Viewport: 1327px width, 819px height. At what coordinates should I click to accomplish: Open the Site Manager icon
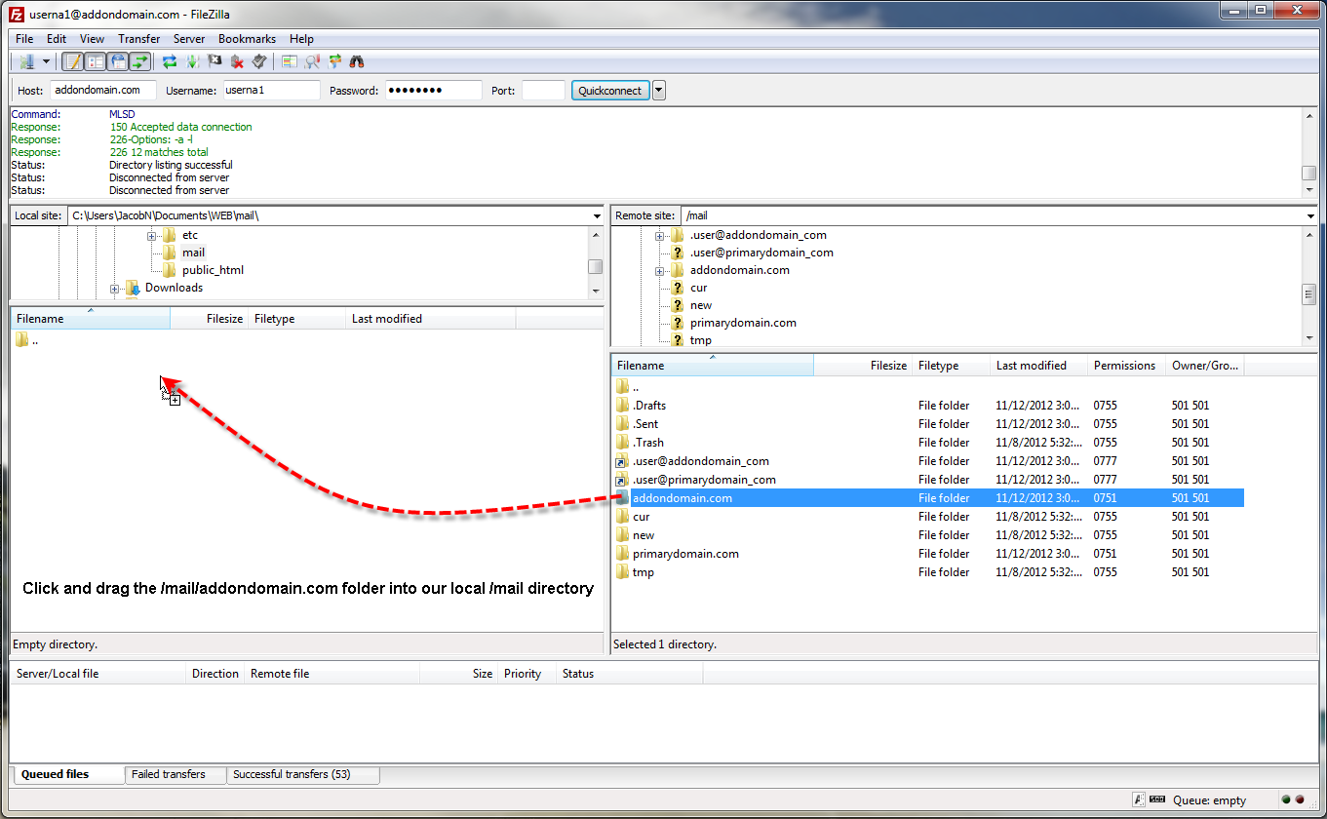(x=26, y=61)
